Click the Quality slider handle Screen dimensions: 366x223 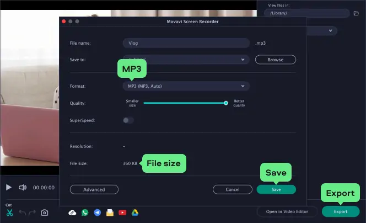pyautogui.click(x=225, y=103)
